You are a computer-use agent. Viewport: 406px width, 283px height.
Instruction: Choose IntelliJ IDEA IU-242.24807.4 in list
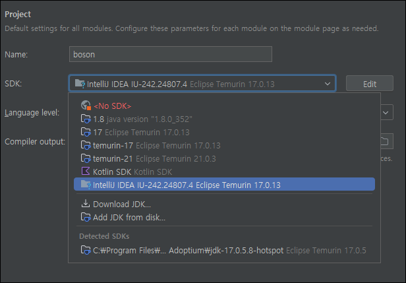point(224,184)
